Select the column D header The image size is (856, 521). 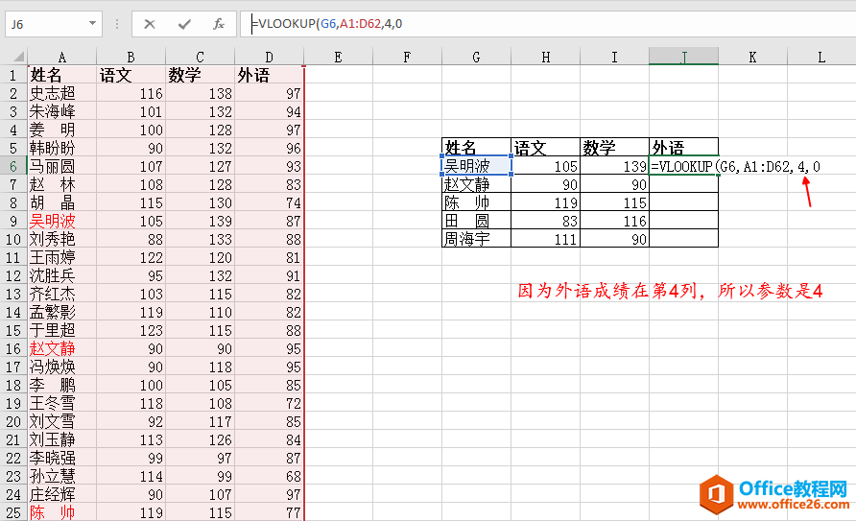tap(269, 57)
